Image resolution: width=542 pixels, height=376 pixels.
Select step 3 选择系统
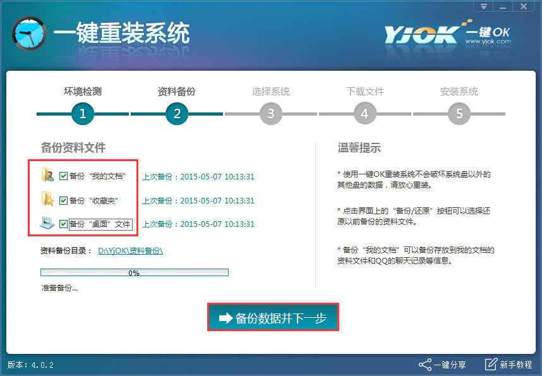(x=271, y=114)
